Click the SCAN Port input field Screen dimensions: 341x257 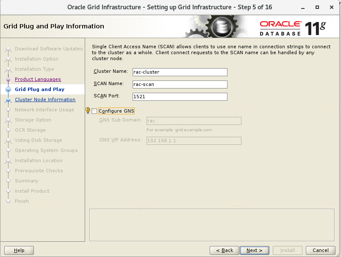(180, 97)
